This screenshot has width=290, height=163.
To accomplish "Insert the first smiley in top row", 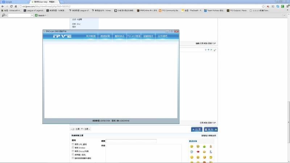I will [x=192, y=146].
